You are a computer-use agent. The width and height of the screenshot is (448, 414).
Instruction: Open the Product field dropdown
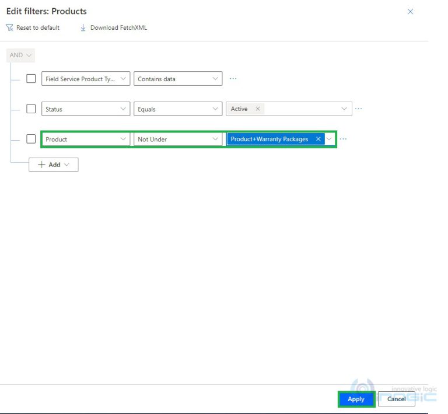tap(86, 139)
